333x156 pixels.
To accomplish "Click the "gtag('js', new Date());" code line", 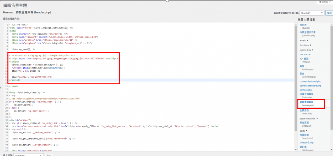I will coord(26,71).
